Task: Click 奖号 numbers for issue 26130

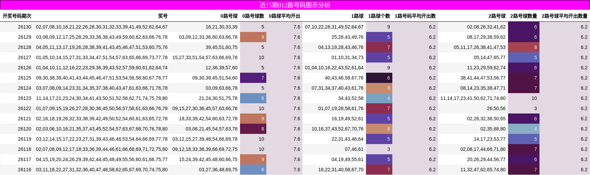Action: click(x=102, y=27)
